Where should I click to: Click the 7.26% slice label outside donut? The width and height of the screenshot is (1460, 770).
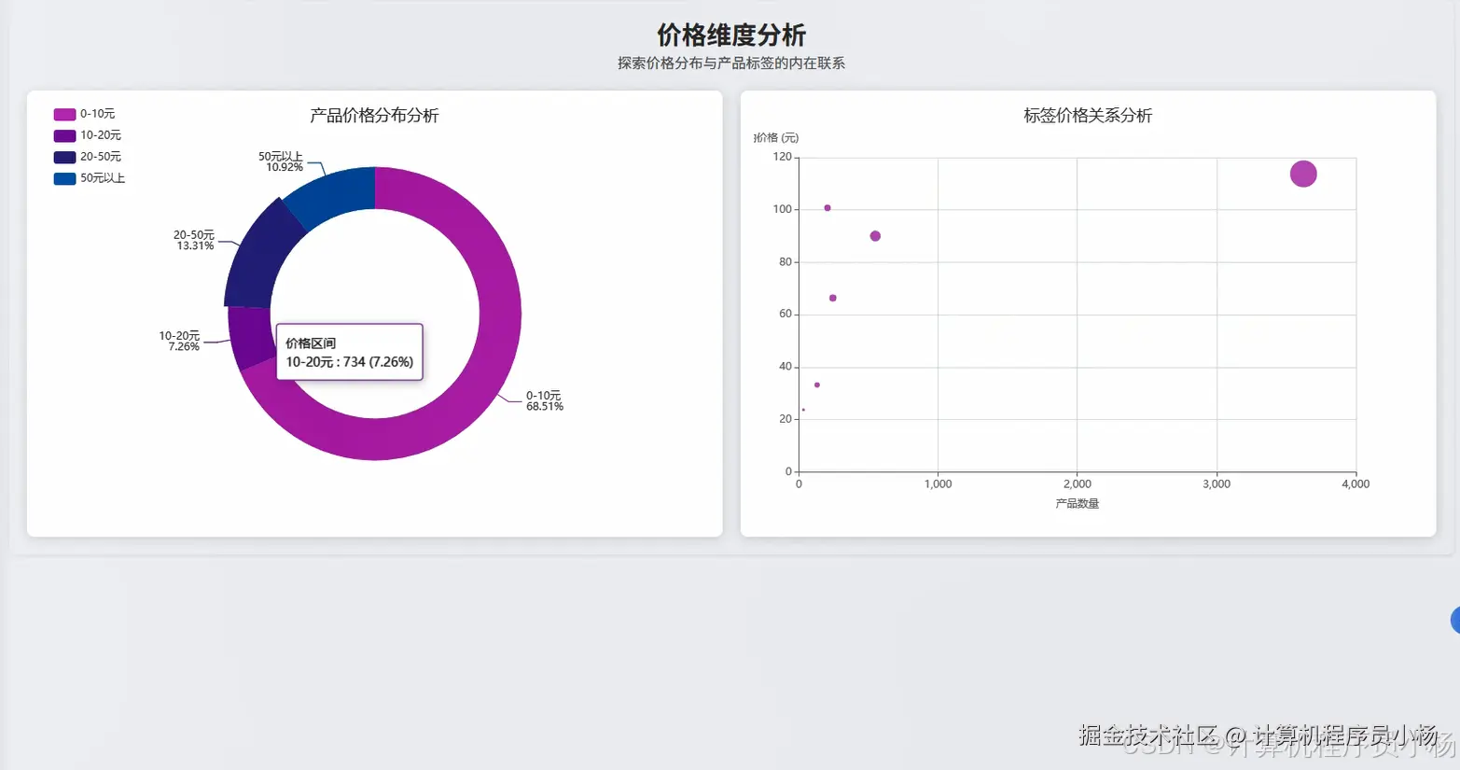[x=184, y=347]
